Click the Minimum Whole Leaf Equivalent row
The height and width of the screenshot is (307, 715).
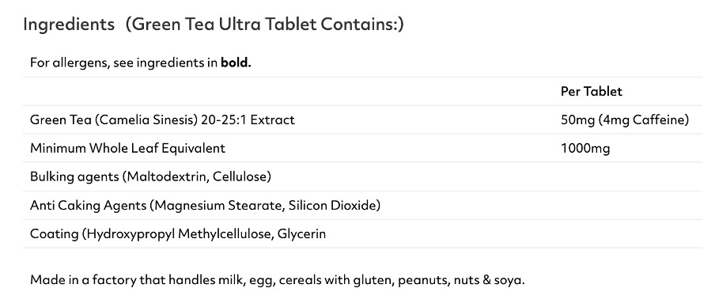pyautogui.click(x=362, y=148)
